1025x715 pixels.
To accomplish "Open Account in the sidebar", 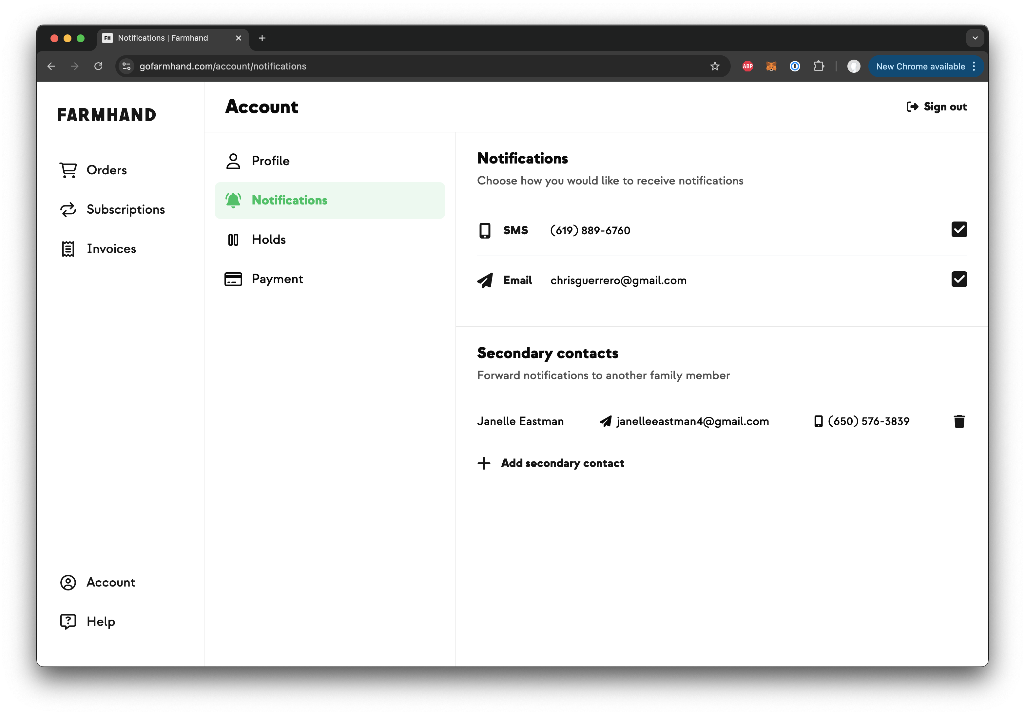I will (x=98, y=582).
